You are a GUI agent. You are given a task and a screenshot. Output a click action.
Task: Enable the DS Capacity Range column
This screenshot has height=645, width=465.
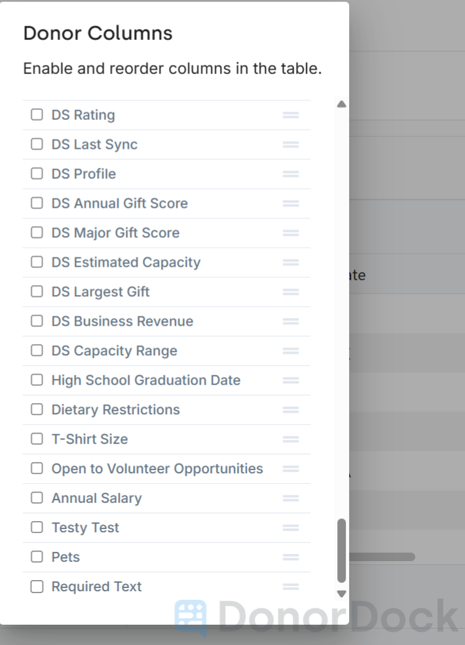coord(37,351)
